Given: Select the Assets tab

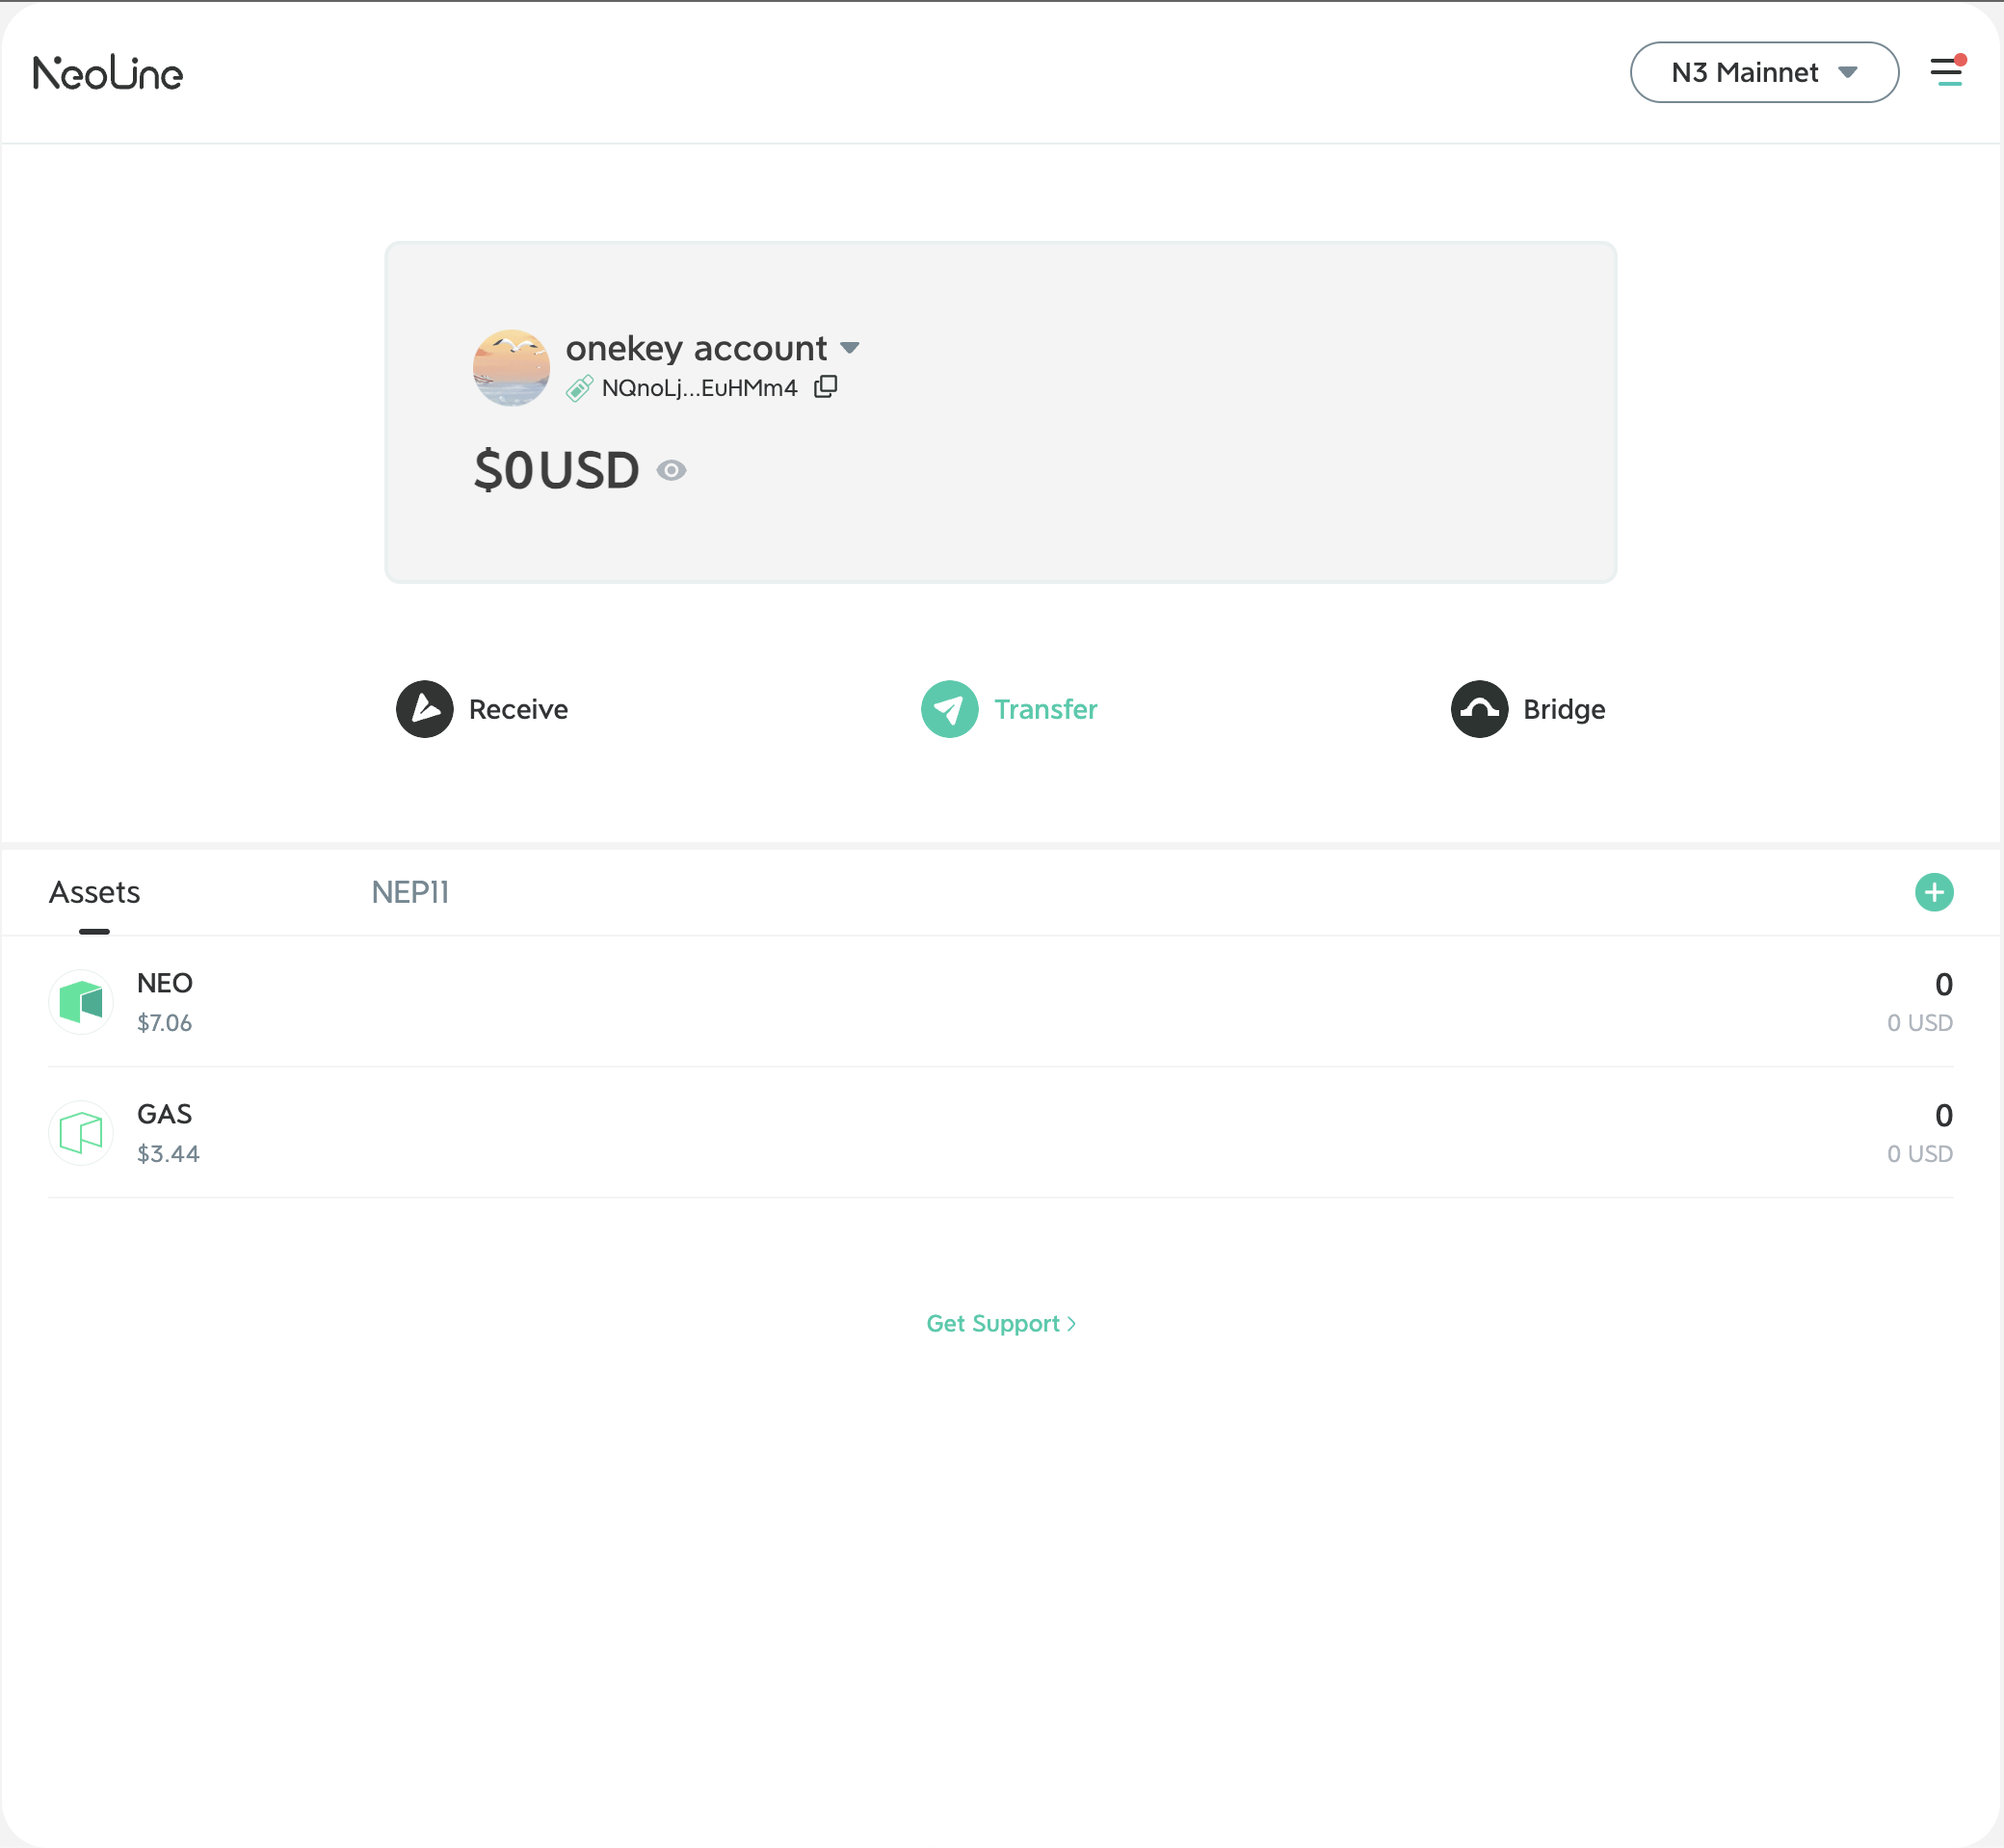Looking at the screenshot, I should 94,892.
